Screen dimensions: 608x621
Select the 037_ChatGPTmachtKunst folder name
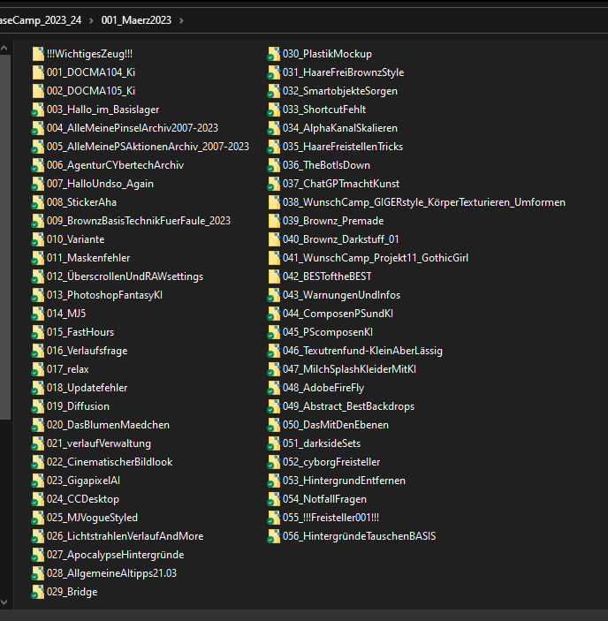[x=341, y=184]
